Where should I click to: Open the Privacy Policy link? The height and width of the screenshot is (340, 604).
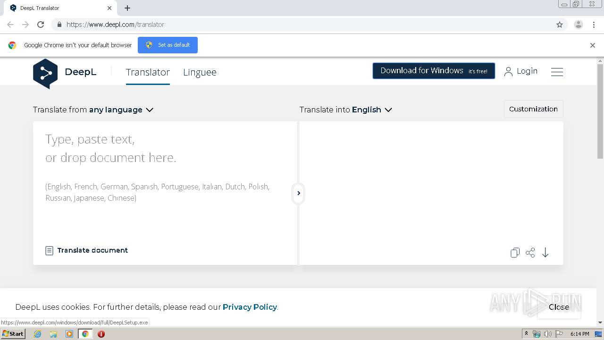coord(250,307)
